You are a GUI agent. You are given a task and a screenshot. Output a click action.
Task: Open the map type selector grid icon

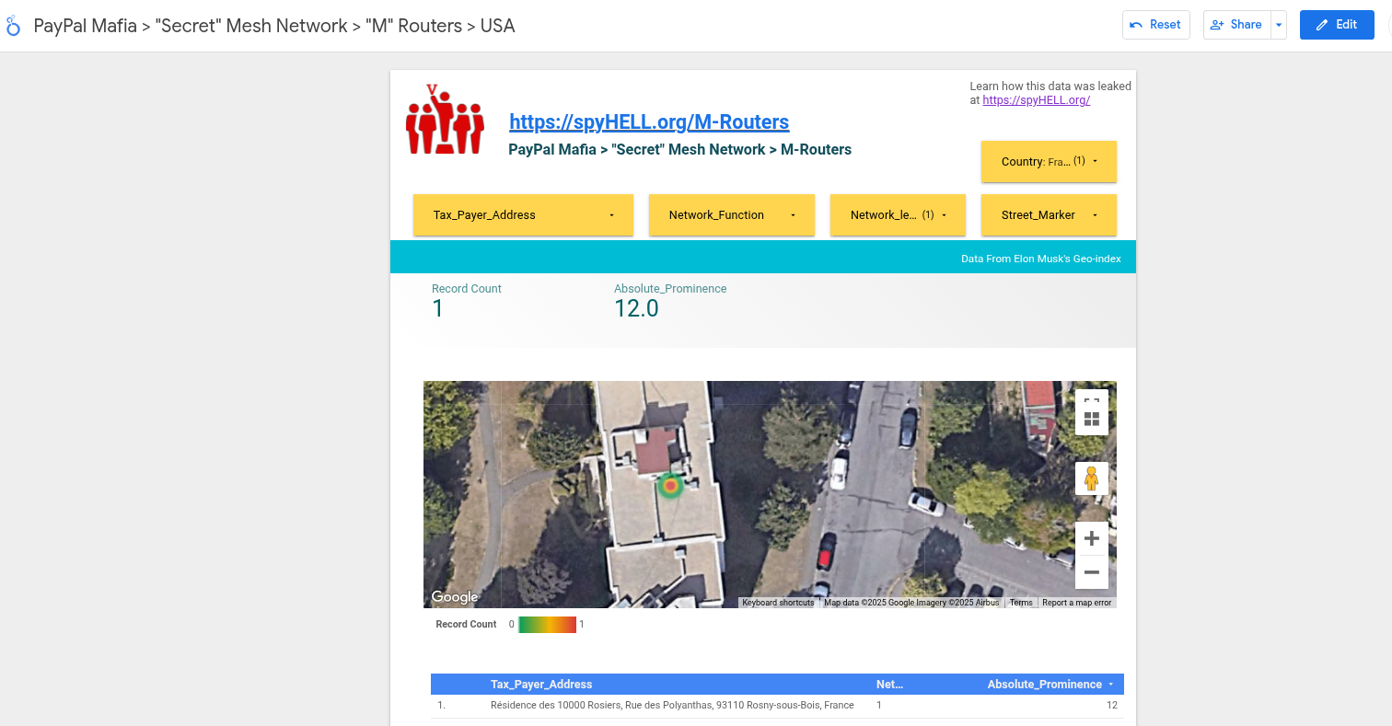1092,420
